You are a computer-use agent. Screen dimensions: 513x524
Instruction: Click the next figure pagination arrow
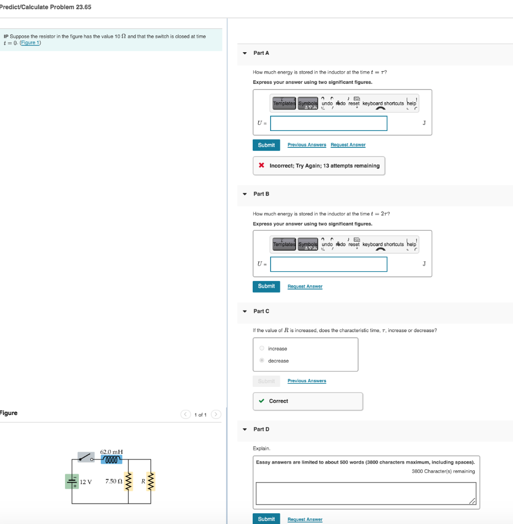tap(215, 413)
